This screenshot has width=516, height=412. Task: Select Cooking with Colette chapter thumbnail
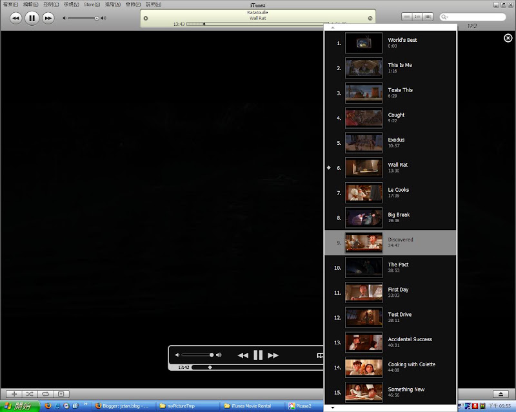pyautogui.click(x=364, y=368)
